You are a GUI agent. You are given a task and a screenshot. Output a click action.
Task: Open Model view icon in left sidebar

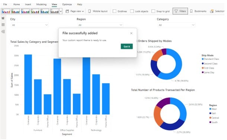point(3,32)
